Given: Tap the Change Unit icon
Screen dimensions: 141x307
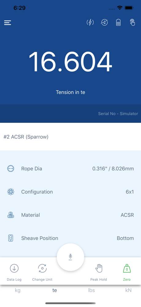Looking at the screenshot, I should [42, 272].
